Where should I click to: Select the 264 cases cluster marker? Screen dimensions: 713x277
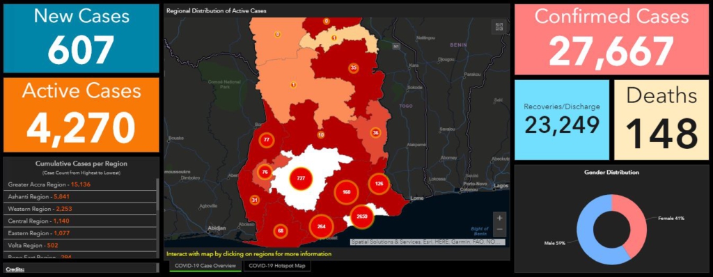point(322,226)
